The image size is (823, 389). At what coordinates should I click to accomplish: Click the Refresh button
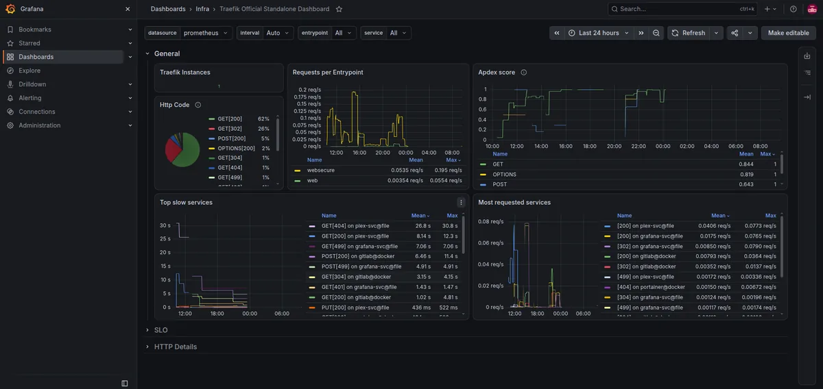[x=689, y=33]
